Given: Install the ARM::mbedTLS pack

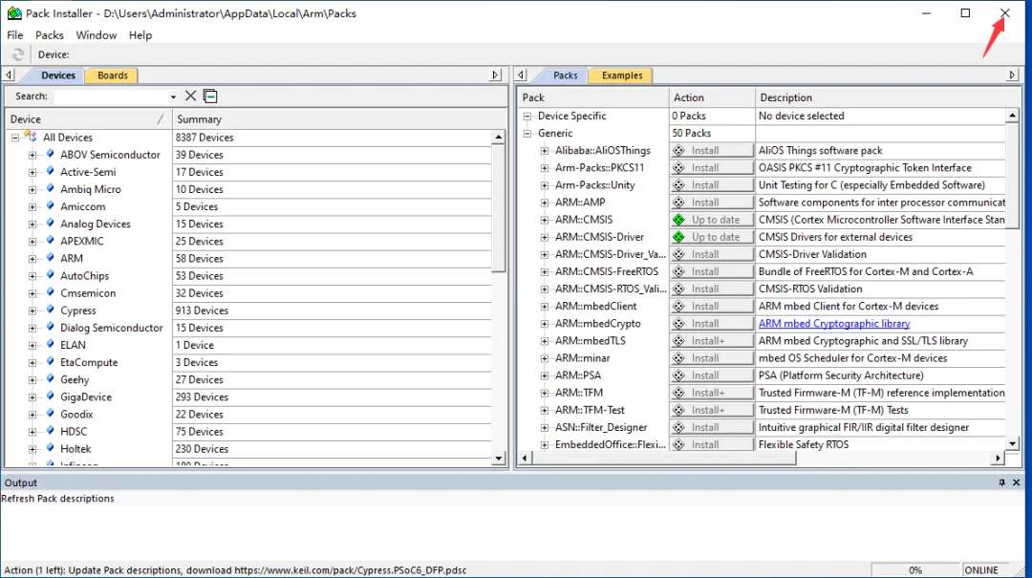Looking at the screenshot, I should click(x=712, y=341).
